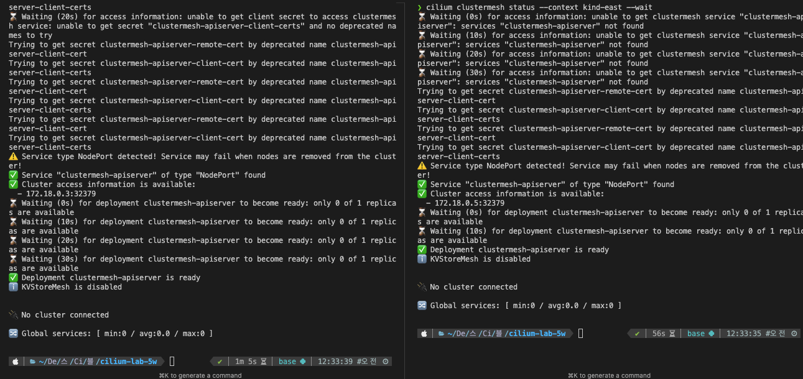The image size is (803, 379).
Task: Click the IP address 172.18.0.3:32379
Action: click(60, 194)
